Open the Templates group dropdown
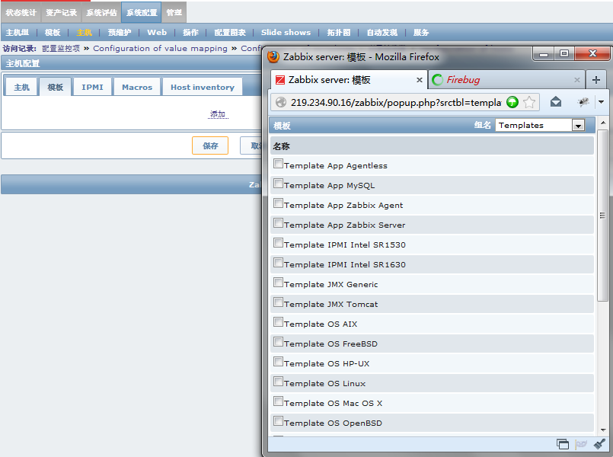 point(540,125)
